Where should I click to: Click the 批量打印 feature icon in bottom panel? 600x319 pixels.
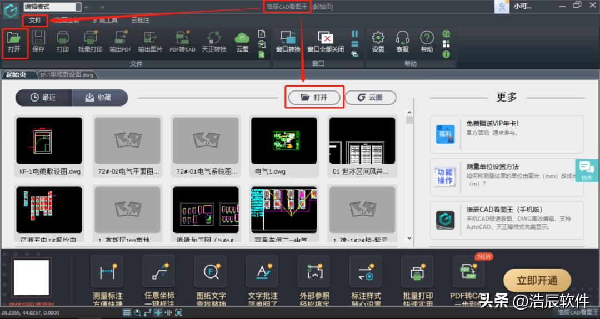point(417,272)
